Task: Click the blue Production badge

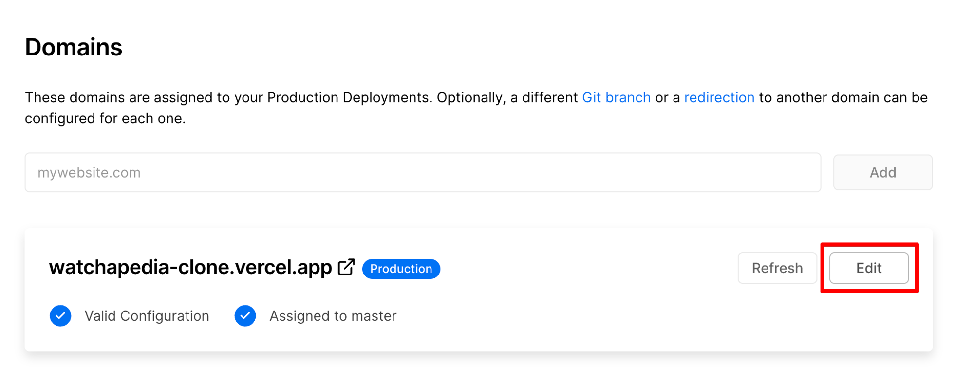Action: (x=401, y=269)
